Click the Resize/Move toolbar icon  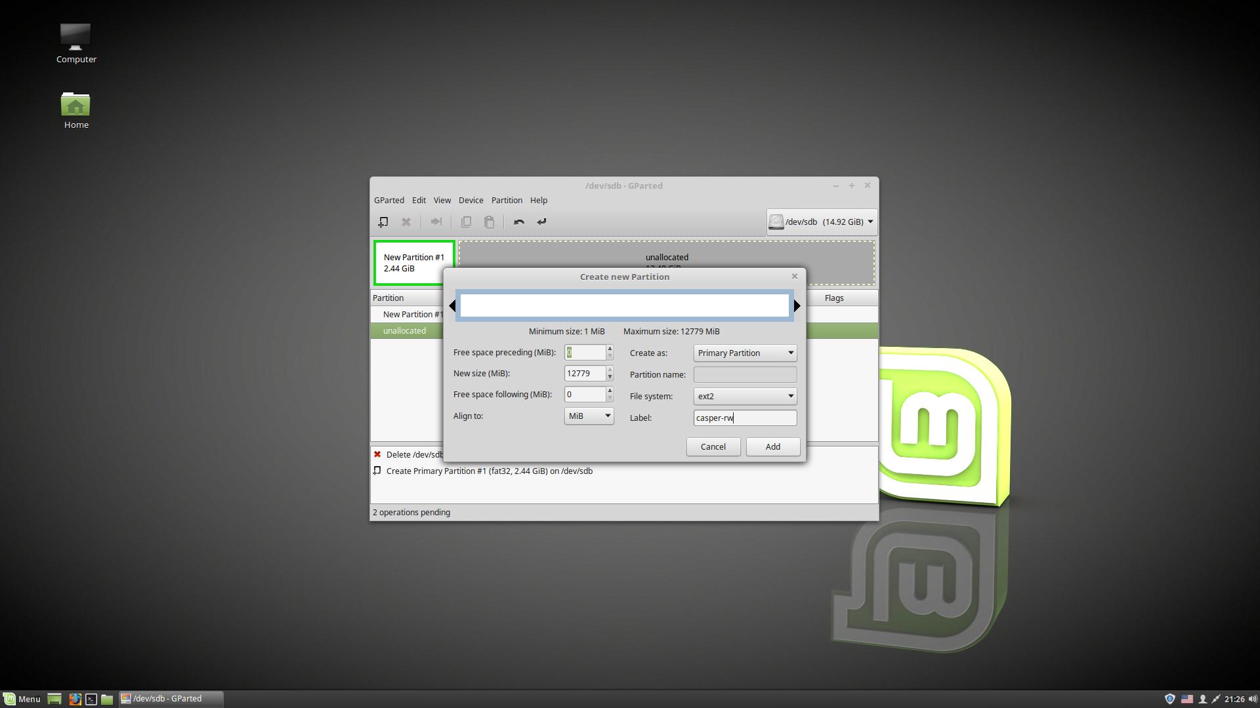coord(436,222)
